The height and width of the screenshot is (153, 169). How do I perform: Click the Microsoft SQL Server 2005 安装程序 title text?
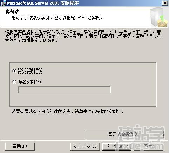43,3
